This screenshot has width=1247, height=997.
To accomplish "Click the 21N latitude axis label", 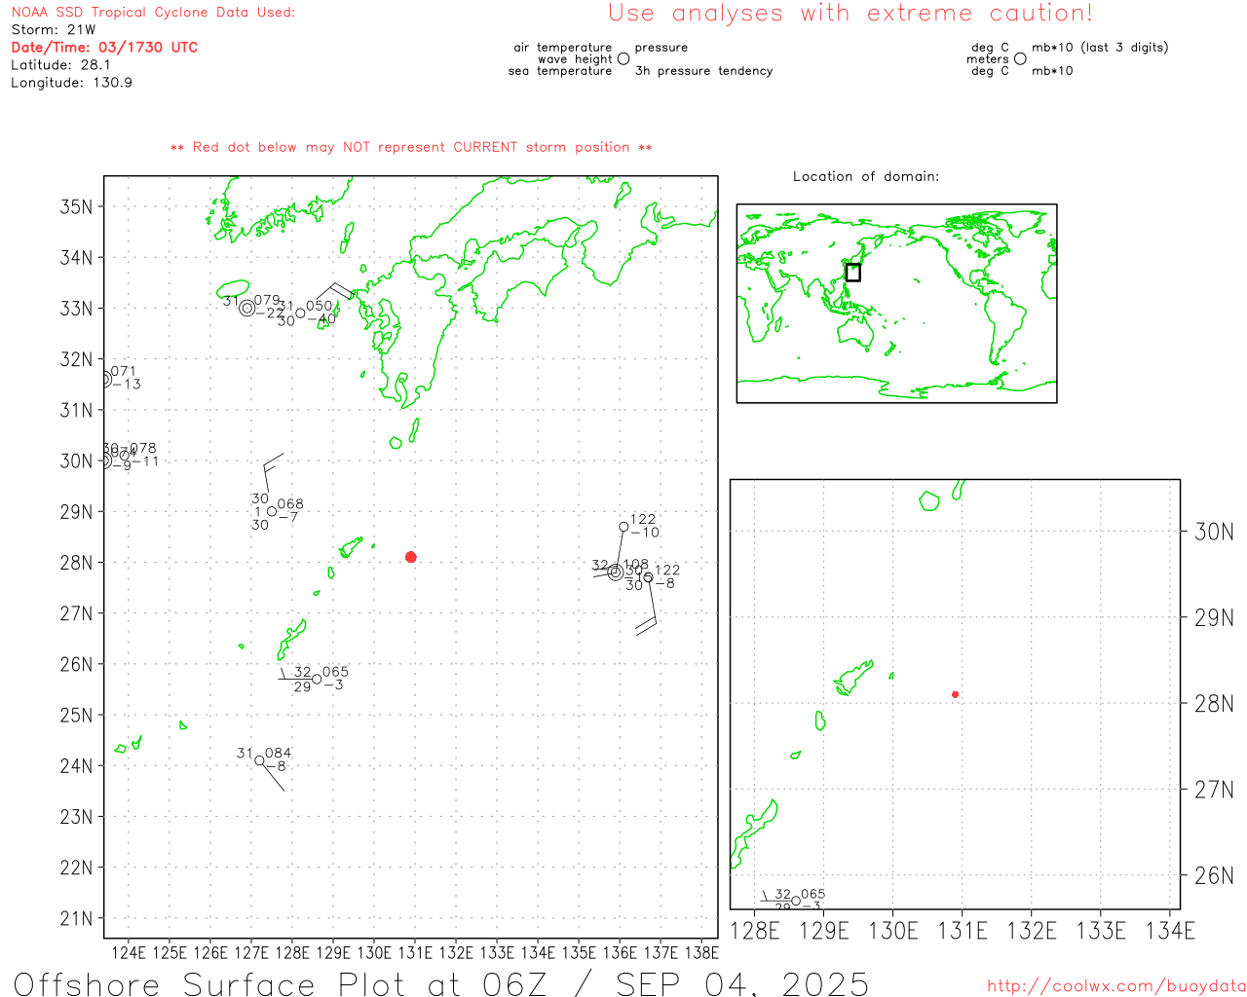I will coord(77,918).
